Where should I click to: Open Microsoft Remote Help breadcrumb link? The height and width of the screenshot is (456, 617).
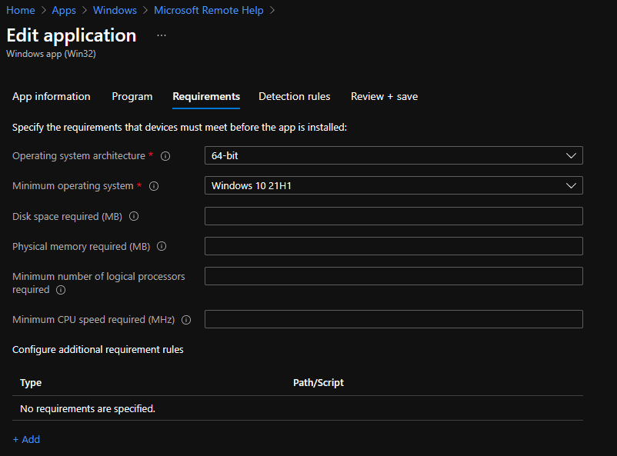point(208,10)
